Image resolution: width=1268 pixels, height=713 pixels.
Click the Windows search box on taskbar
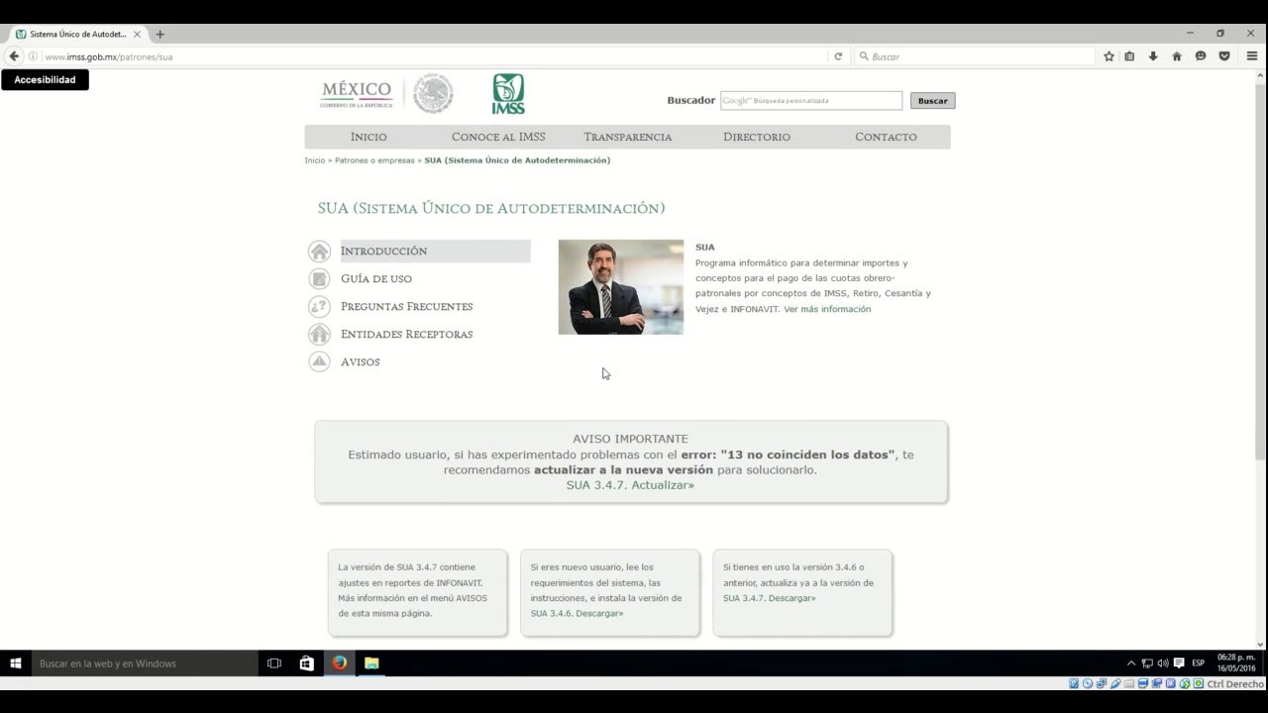pos(145,663)
